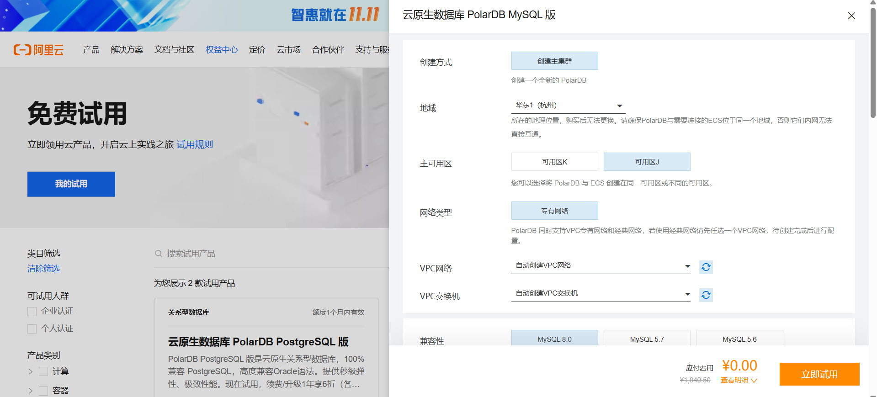Refresh the VPC交换机 list
The width and height of the screenshot is (877, 397).
[x=706, y=295]
